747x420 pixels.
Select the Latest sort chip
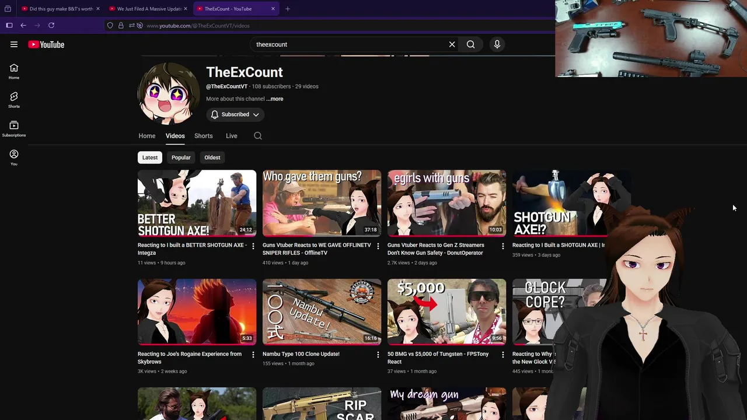(x=150, y=157)
